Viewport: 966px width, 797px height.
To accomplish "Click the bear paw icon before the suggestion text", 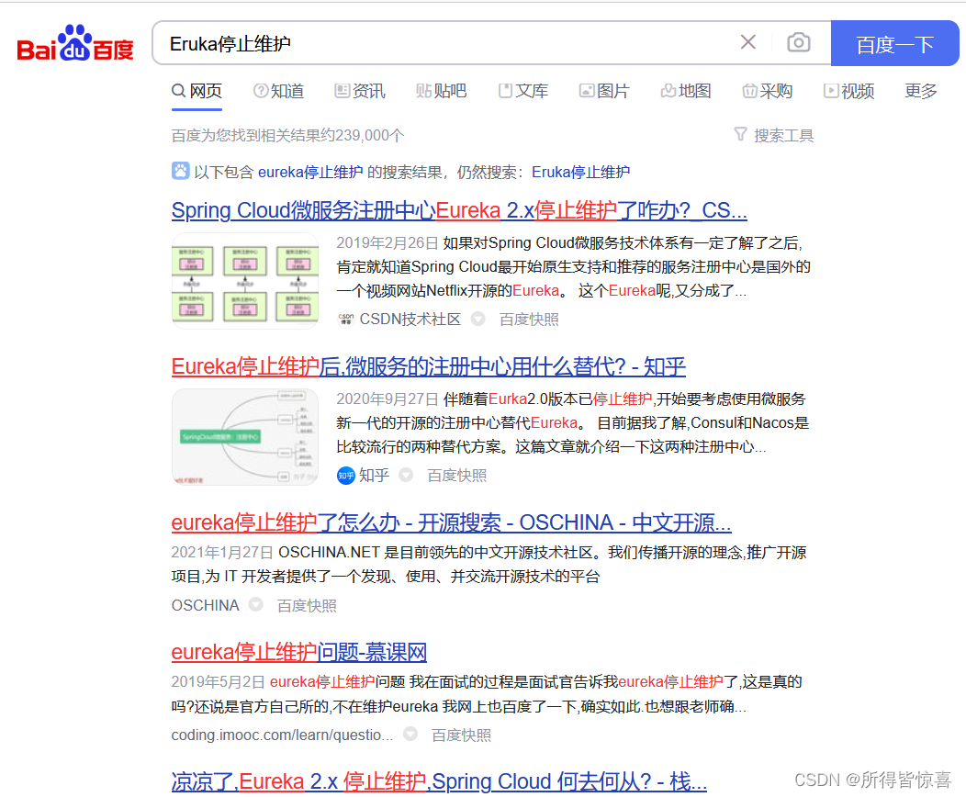I will pos(180,171).
